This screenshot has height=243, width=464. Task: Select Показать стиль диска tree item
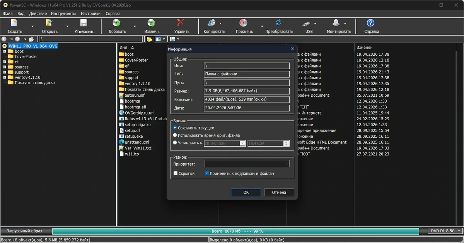(34, 83)
